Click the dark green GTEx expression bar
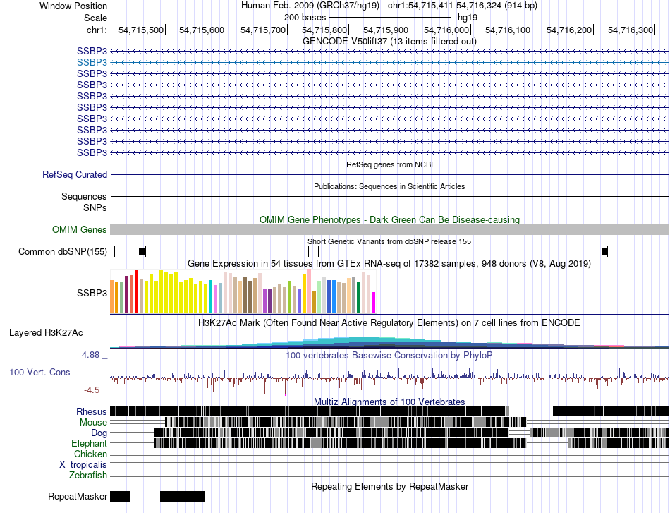The image size is (670, 513). pyautogui.click(x=358, y=298)
